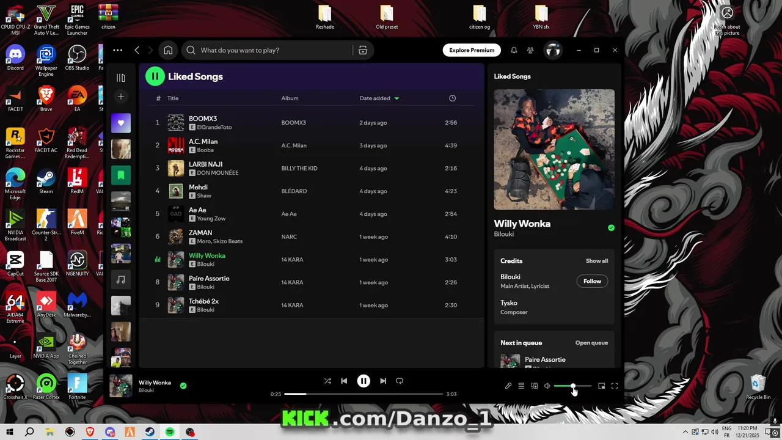The height and width of the screenshot is (440, 782).
Task: Click the Willy Wonka large cover art
Action: coord(554,150)
